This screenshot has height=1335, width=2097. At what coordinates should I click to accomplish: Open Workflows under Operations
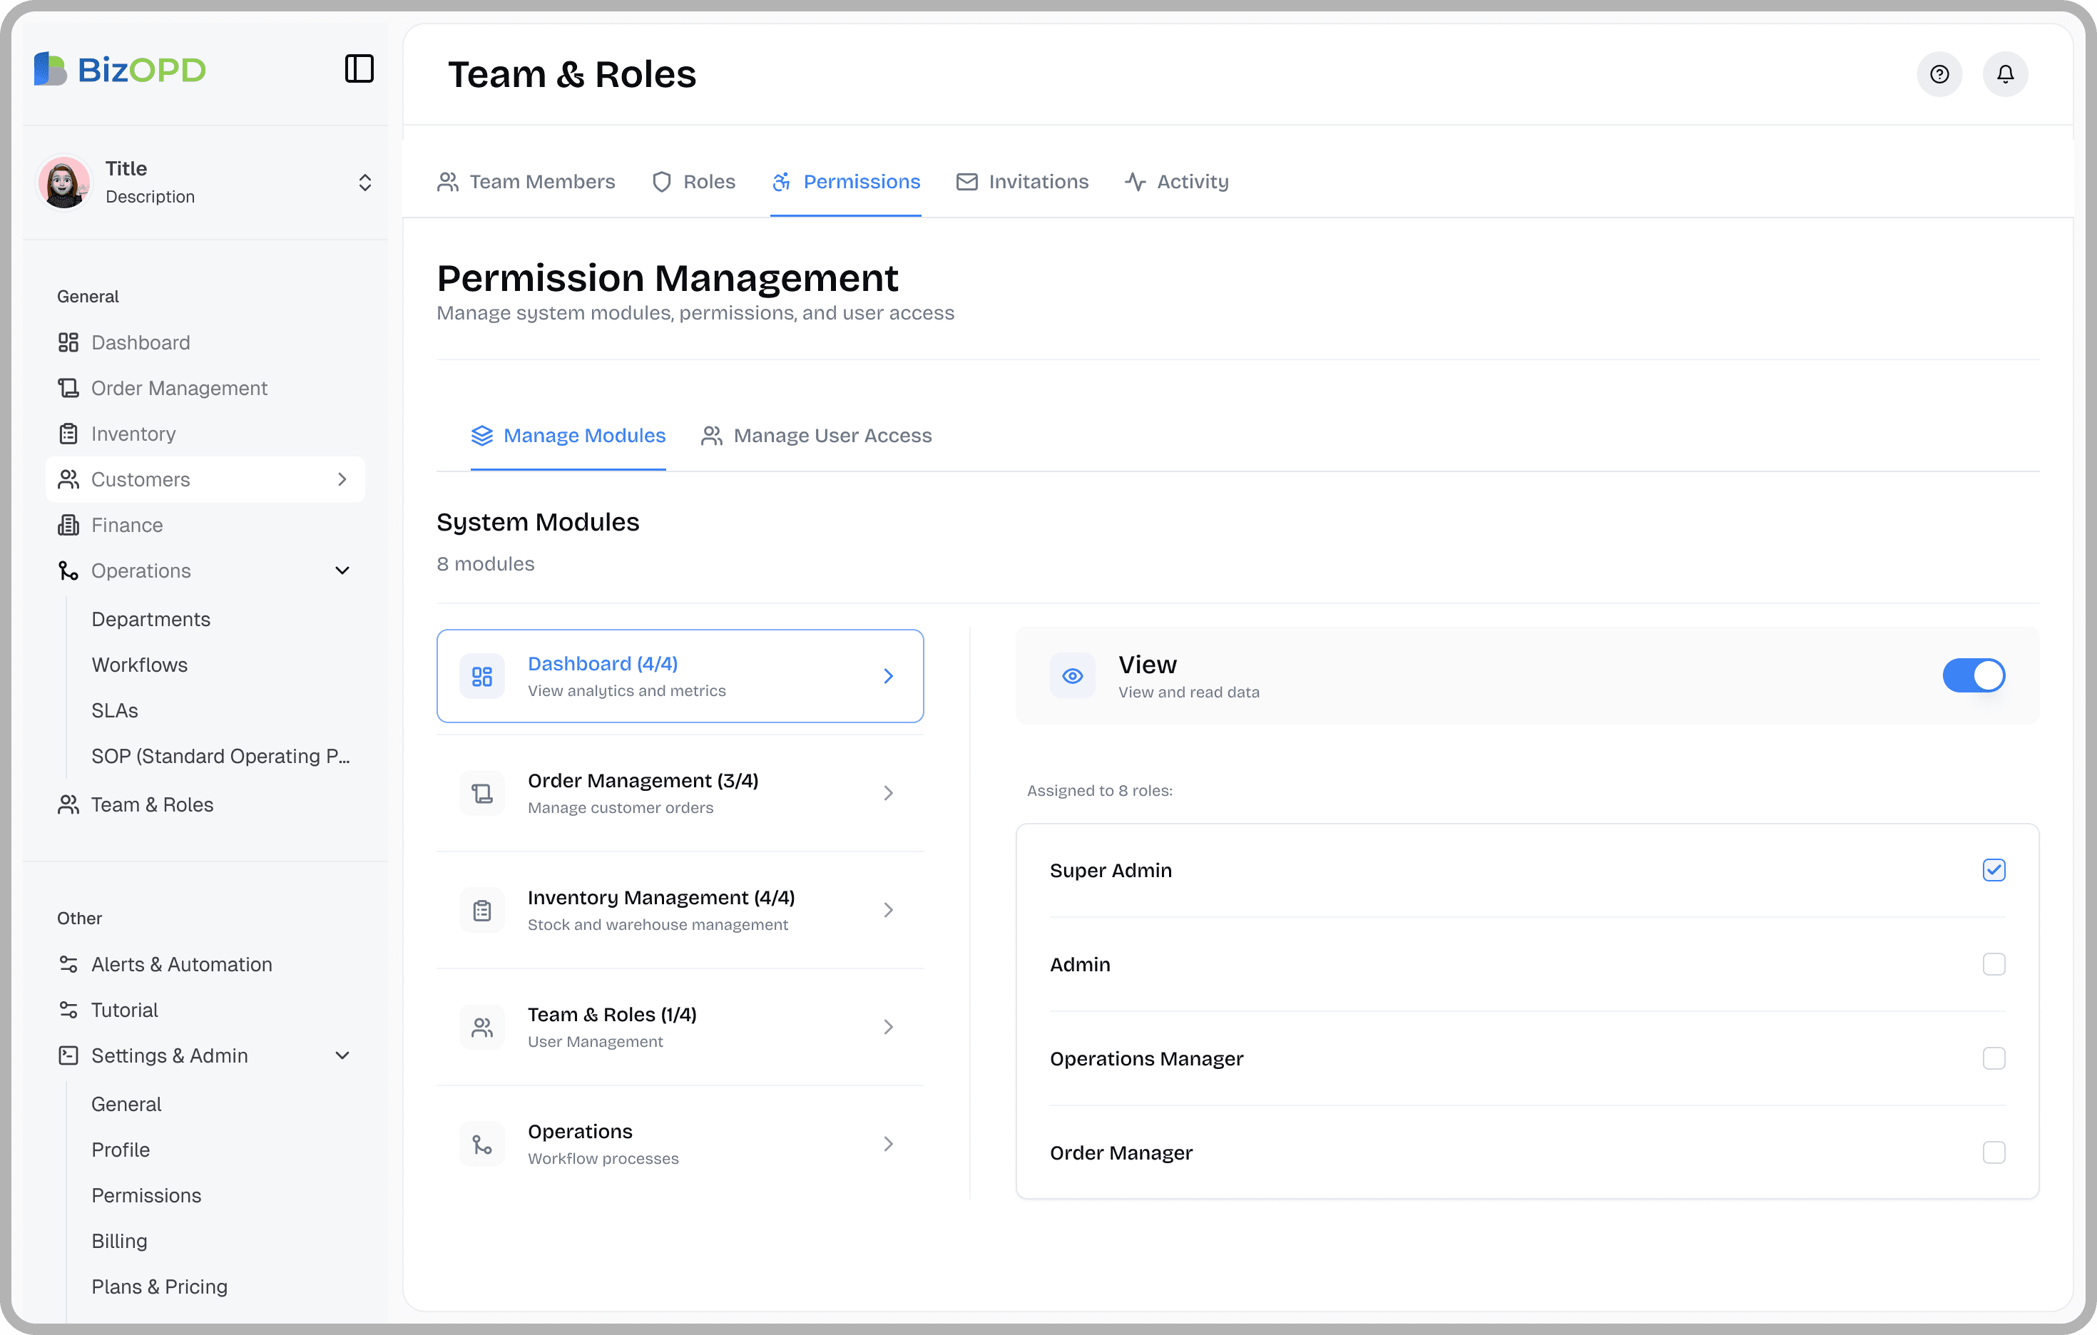139,665
